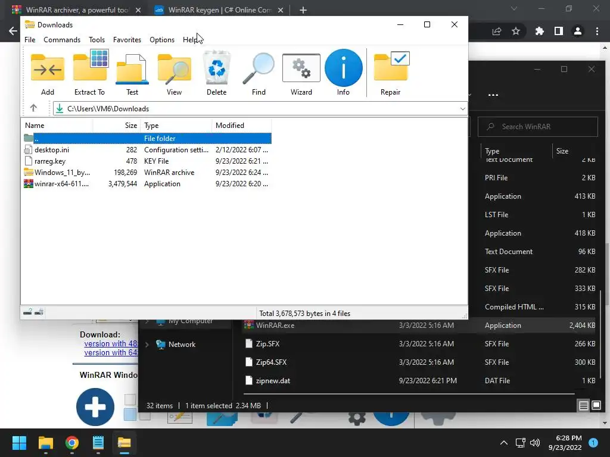The width and height of the screenshot is (610, 457).
Task: Select Zip64.SFX in the Explorer window
Action: [420, 362]
